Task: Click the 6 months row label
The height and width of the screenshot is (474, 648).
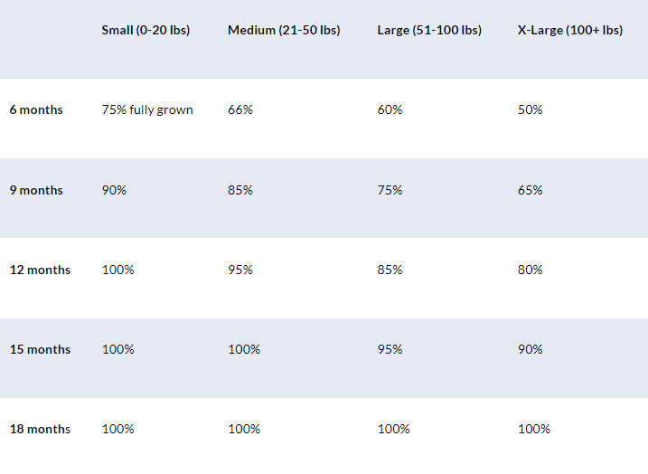Action: click(x=36, y=110)
